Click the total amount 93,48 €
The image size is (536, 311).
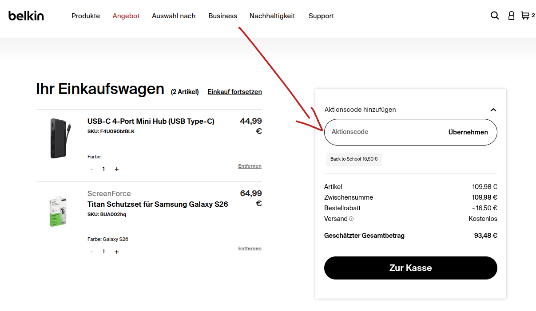coord(486,236)
